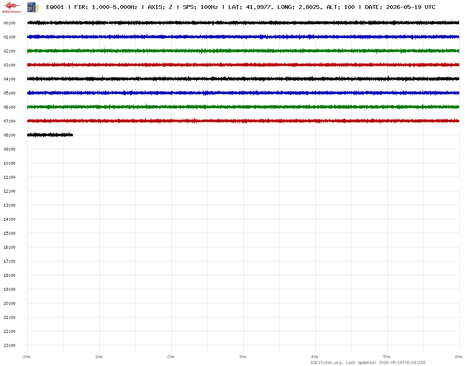Click the EQCitizen red waveform logo
Image resolution: width=467 pixels, height=366 pixels.
click(x=12, y=7)
